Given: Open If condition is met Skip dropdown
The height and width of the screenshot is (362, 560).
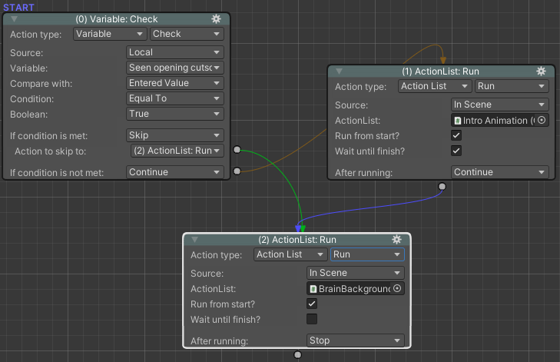Looking at the screenshot, I should click(x=175, y=135).
